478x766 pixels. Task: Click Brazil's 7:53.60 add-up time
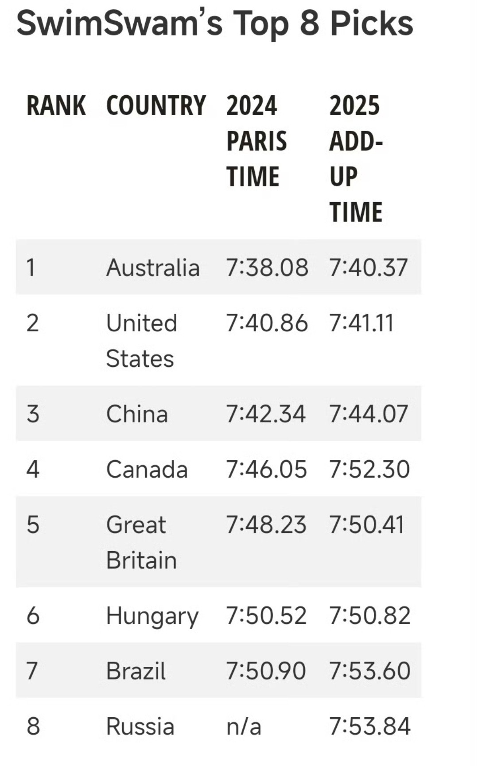point(370,671)
